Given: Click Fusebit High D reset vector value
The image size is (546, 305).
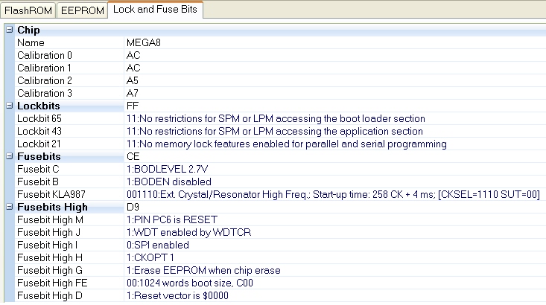Looking at the screenshot, I should click(177, 295).
